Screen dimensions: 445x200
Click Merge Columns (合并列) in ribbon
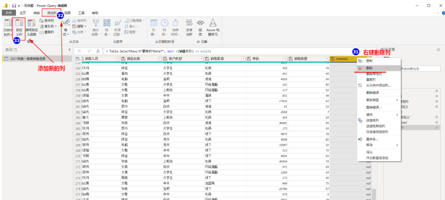click(x=79, y=20)
